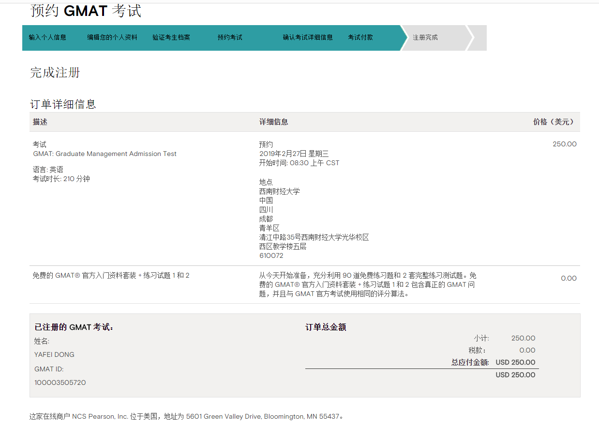Open the 订单详细信息 section

pyautogui.click(x=63, y=103)
